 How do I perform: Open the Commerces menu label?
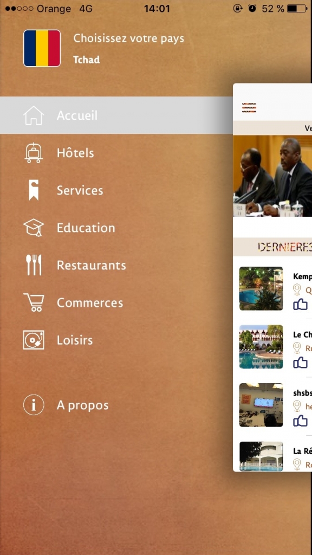90,302
